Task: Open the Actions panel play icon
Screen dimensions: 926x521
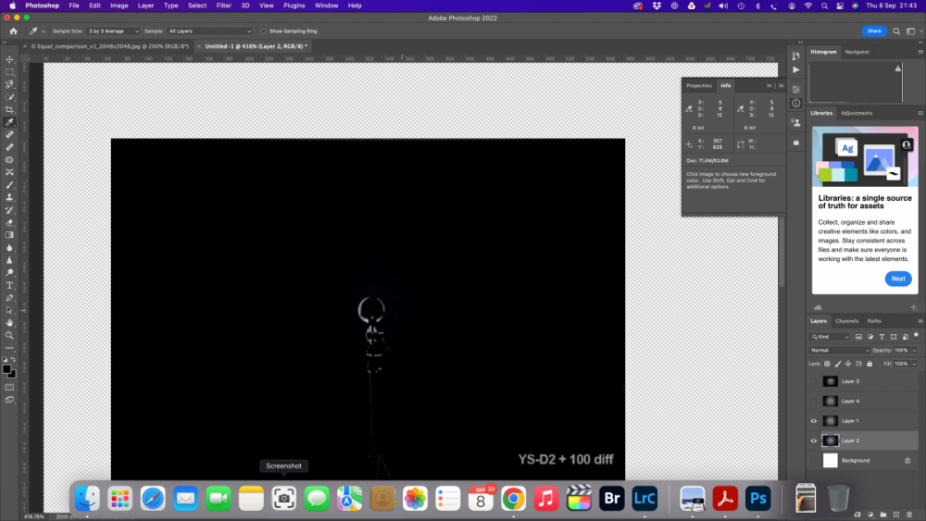Action: click(796, 69)
